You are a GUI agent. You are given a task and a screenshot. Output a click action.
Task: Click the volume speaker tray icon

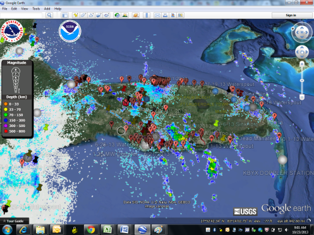286,230
